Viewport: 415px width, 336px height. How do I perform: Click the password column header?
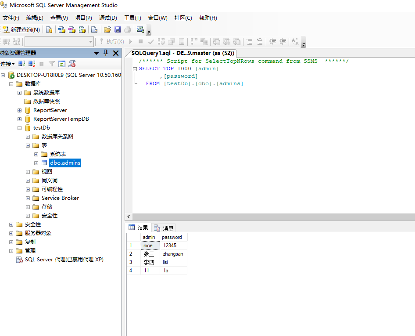[x=174, y=237]
